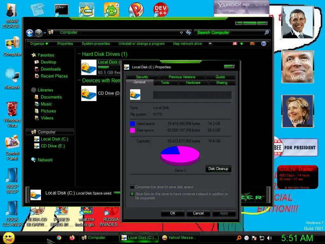Screen dimensions: 325x244
Task: Switch to the Sharing tab
Action: (222, 83)
